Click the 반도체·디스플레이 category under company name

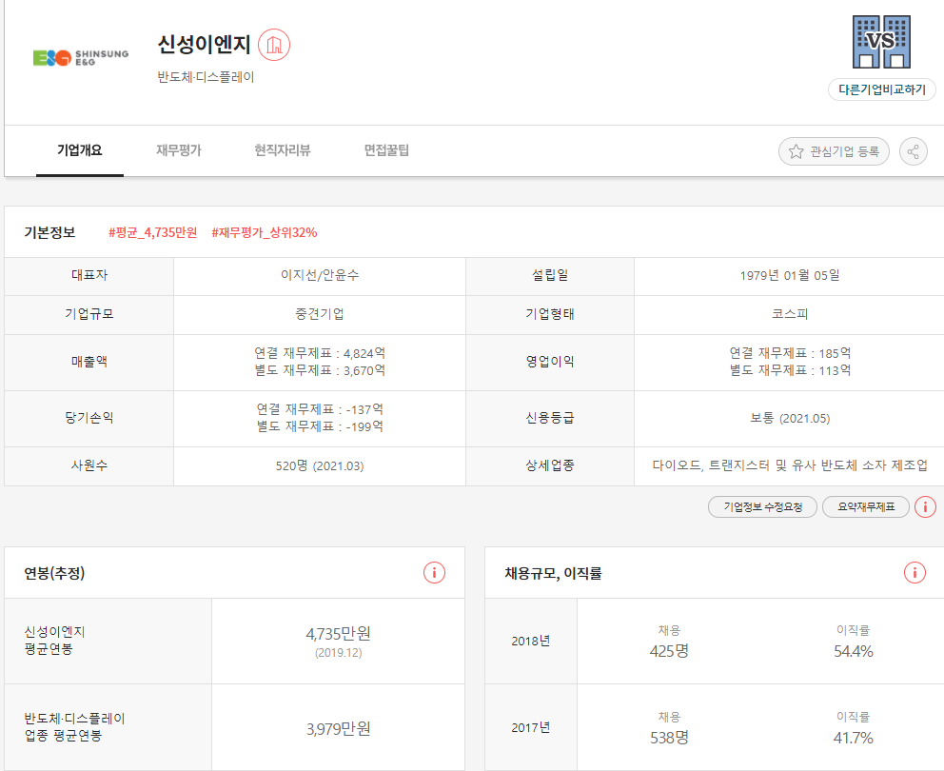point(206,77)
